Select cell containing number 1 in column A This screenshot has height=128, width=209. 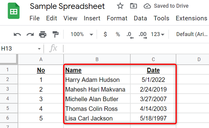(41, 80)
